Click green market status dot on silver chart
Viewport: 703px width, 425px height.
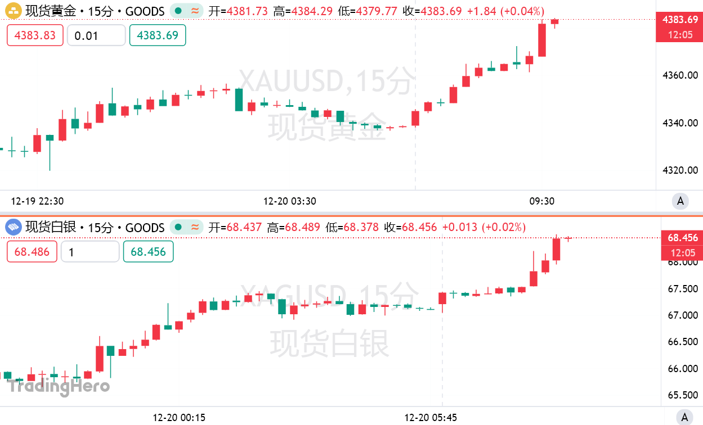coord(178,227)
